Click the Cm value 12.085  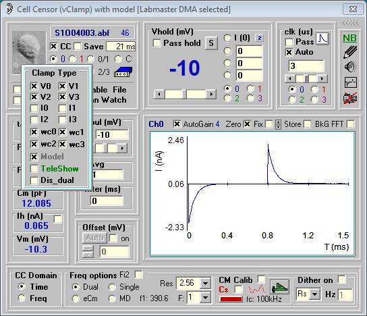click(36, 203)
